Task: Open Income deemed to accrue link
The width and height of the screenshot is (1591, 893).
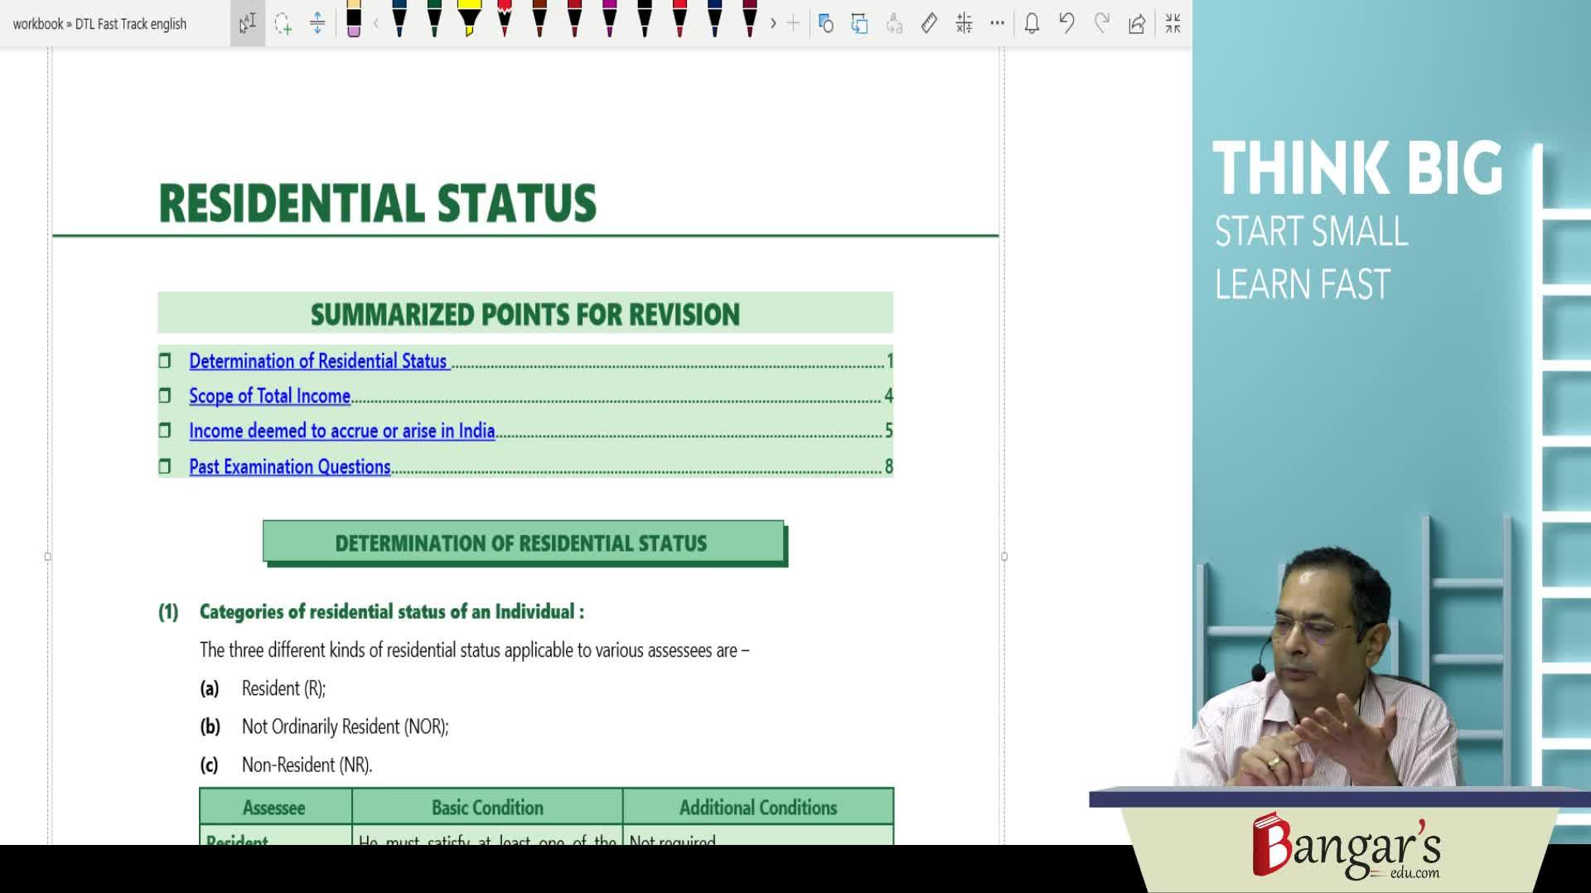Action: click(x=341, y=431)
